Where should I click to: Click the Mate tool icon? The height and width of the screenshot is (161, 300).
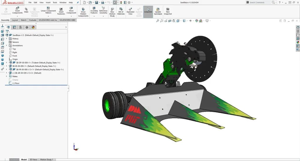tap(26, 10)
